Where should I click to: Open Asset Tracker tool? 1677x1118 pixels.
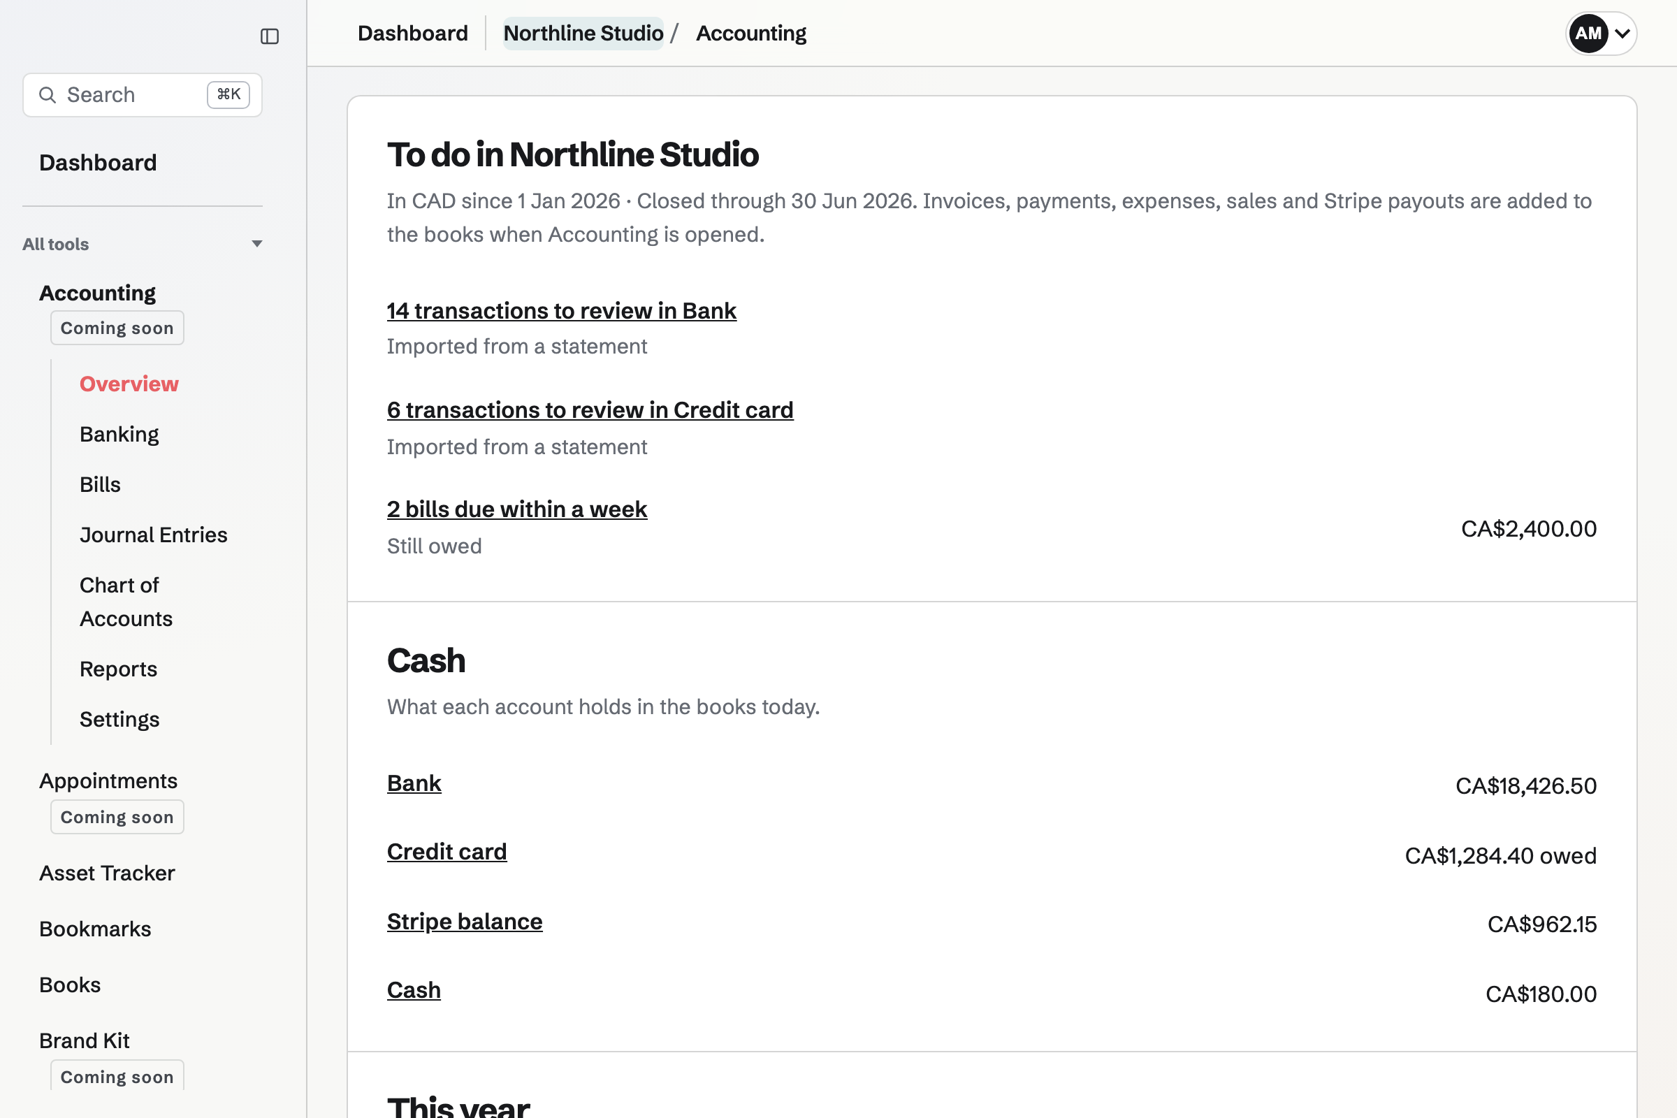tap(107, 873)
